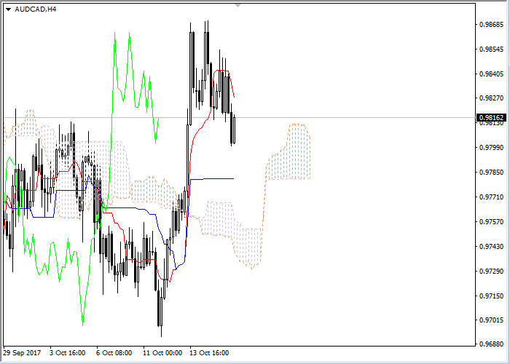Click the 3 Oct 16:00 time label
This screenshot has height=364, width=510.
[x=68, y=353]
